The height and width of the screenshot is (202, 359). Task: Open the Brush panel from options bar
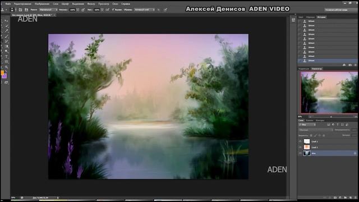pos(20,10)
